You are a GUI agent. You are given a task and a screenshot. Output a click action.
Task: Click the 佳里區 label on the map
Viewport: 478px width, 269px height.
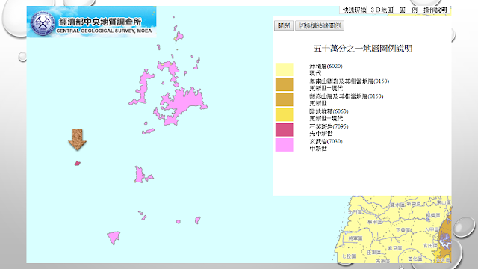(373, 252)
